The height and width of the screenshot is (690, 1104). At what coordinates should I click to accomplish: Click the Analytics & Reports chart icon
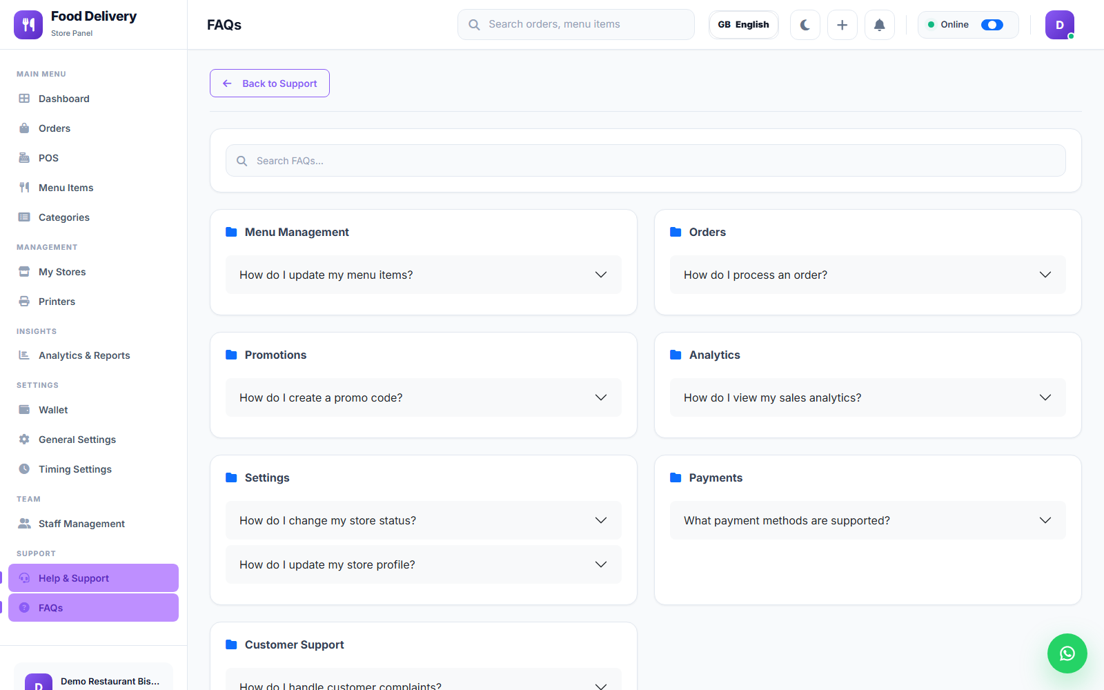coord(24,355)
